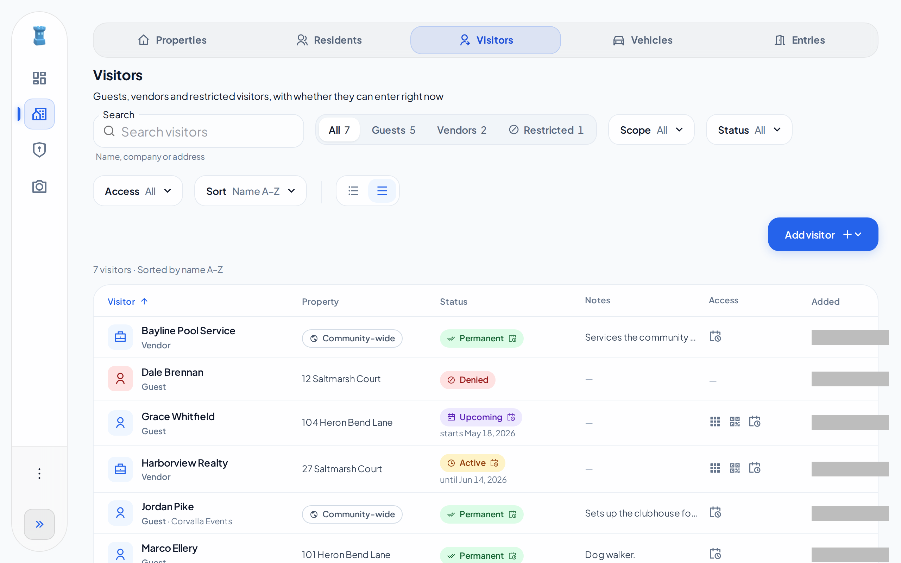Switch to compact list view toggle

[x=353, y=191]
